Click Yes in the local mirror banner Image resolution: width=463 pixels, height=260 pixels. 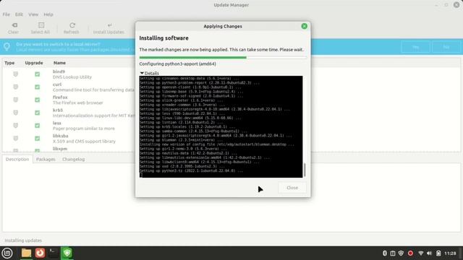415,47
